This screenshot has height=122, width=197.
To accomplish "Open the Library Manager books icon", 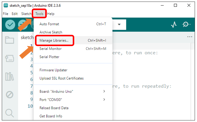I will point(9,76).
